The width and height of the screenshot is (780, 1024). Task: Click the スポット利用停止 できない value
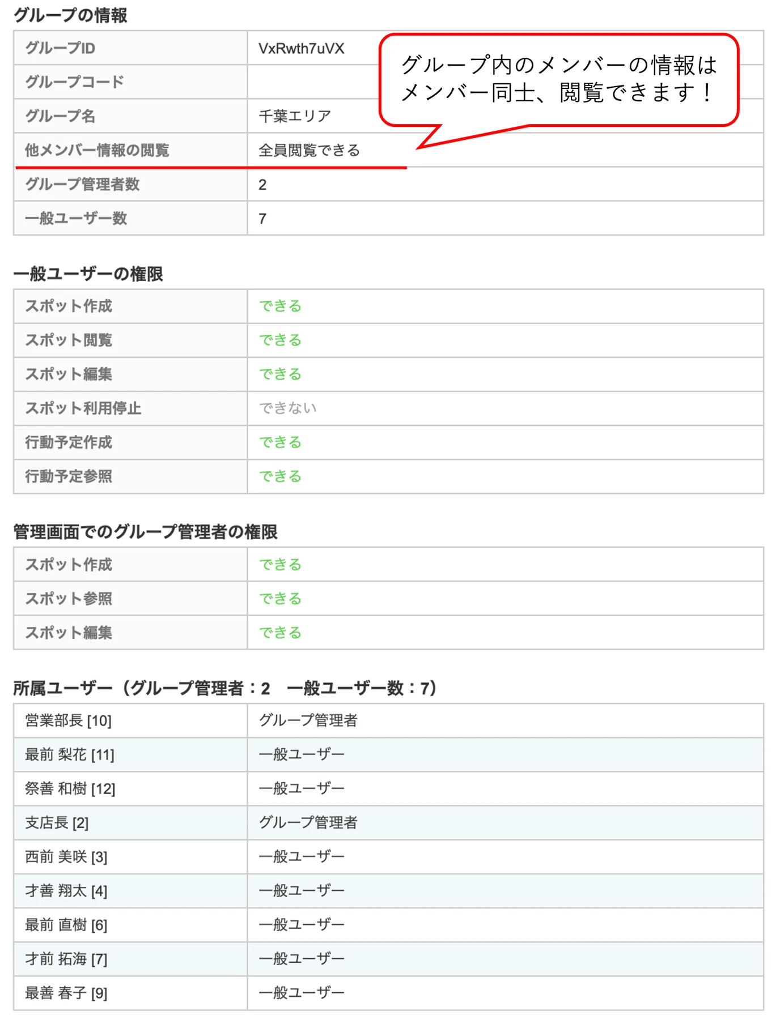[x=287, y=408]
